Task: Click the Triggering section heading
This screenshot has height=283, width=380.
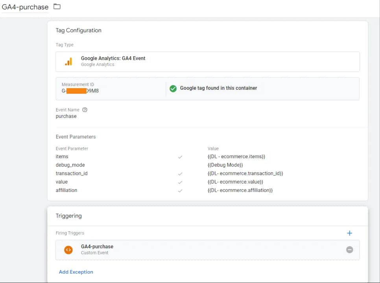Action: [x=68, y=216]
